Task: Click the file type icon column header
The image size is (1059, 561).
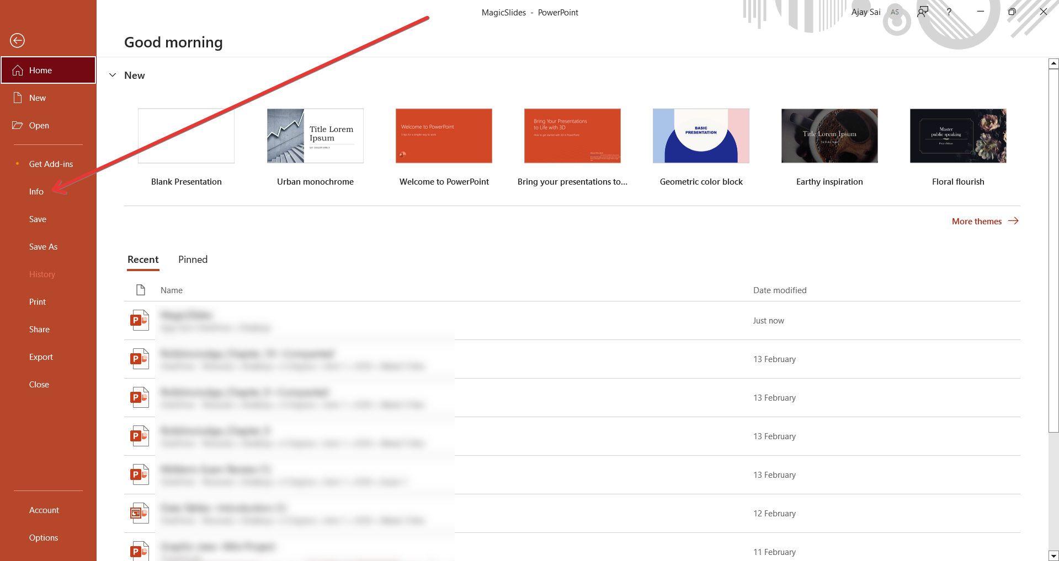Action: pyautogui.click(x=141, y=290)
